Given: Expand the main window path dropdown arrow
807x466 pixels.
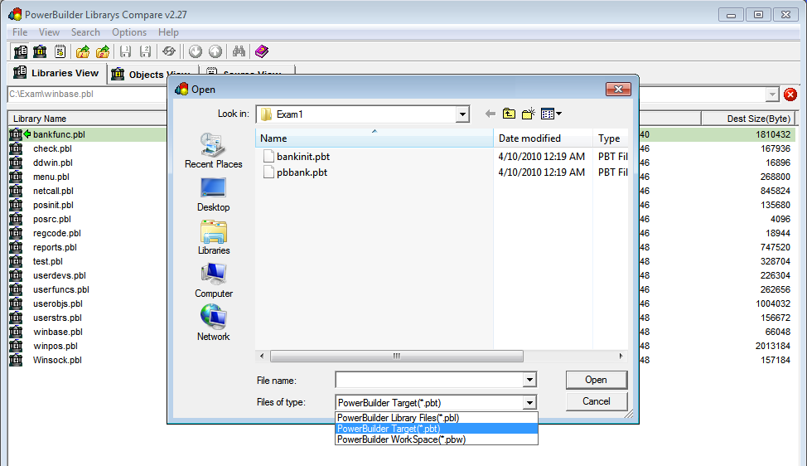Looking at the screenshot, I should tap(772, 95).
